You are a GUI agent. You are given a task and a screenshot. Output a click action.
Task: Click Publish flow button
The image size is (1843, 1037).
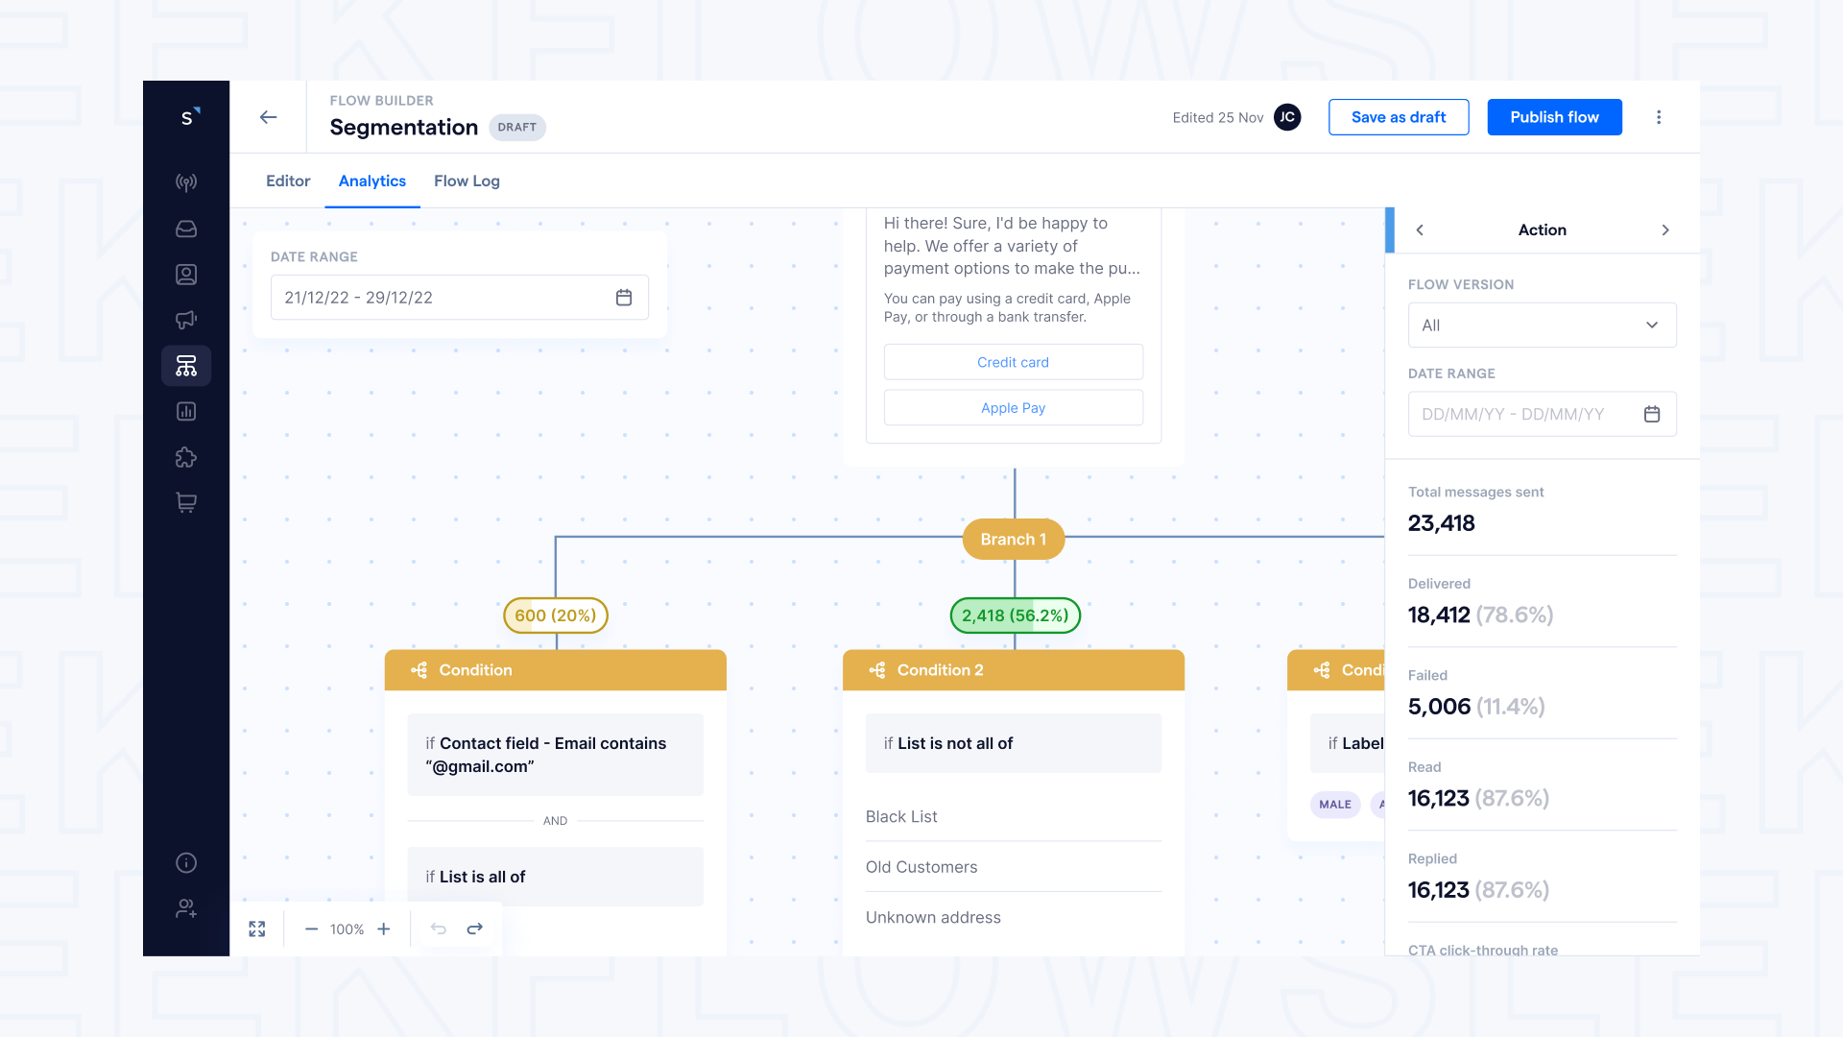(x=1554, y=116)
